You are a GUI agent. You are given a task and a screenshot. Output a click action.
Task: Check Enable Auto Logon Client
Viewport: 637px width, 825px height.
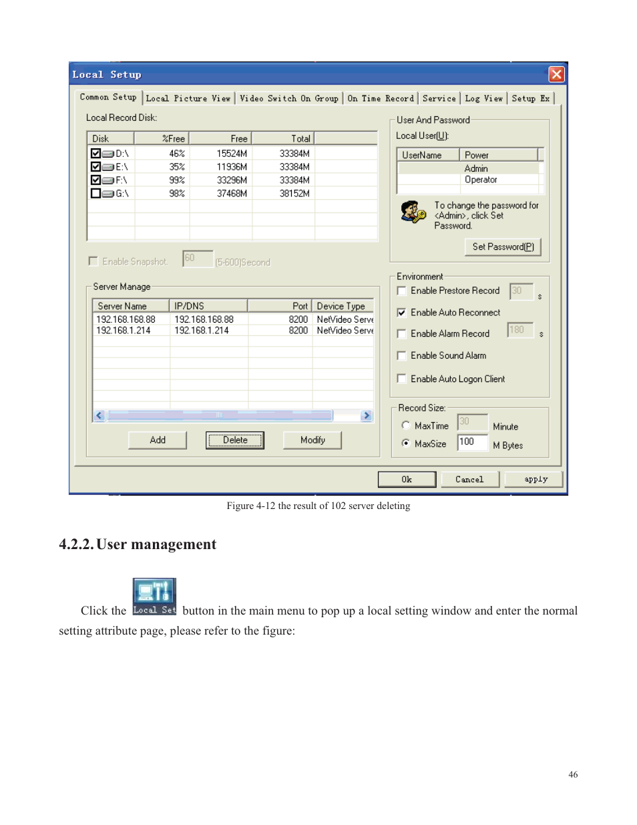401,379
